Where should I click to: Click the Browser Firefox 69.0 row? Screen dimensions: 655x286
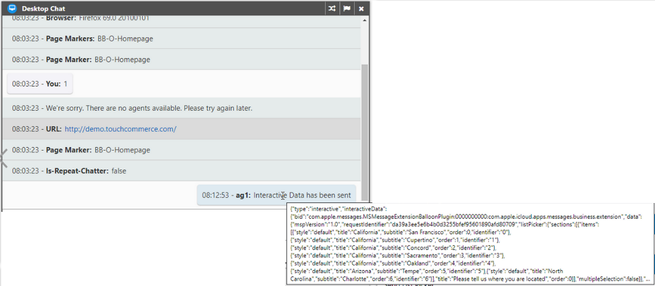80,19
